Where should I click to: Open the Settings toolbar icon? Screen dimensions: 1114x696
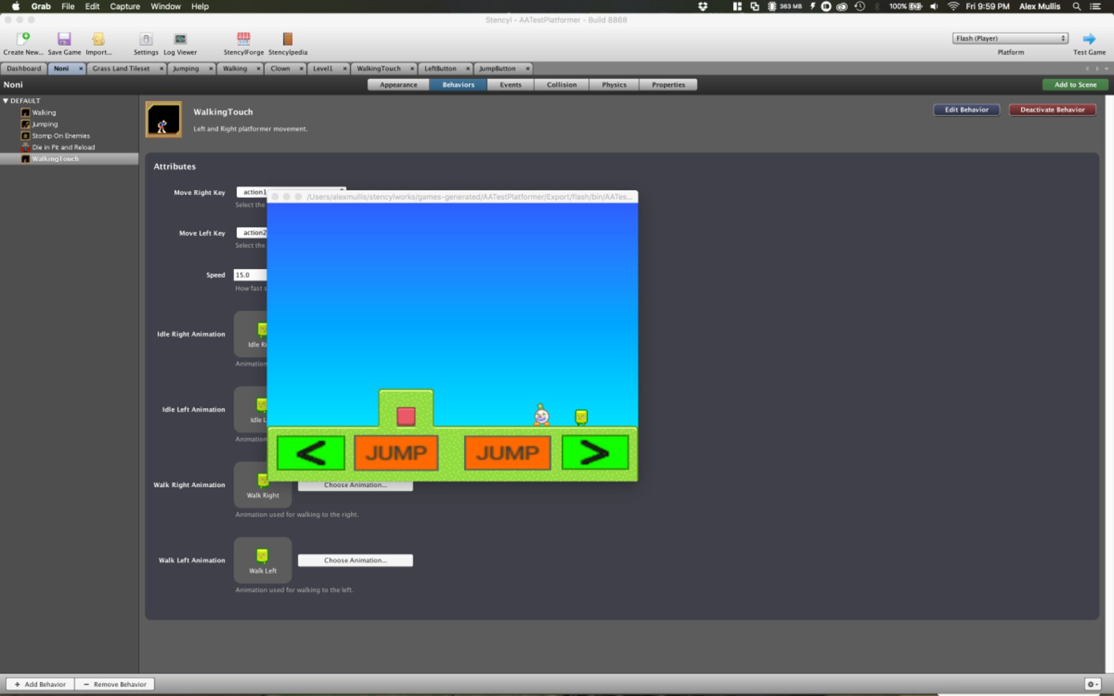146,39
